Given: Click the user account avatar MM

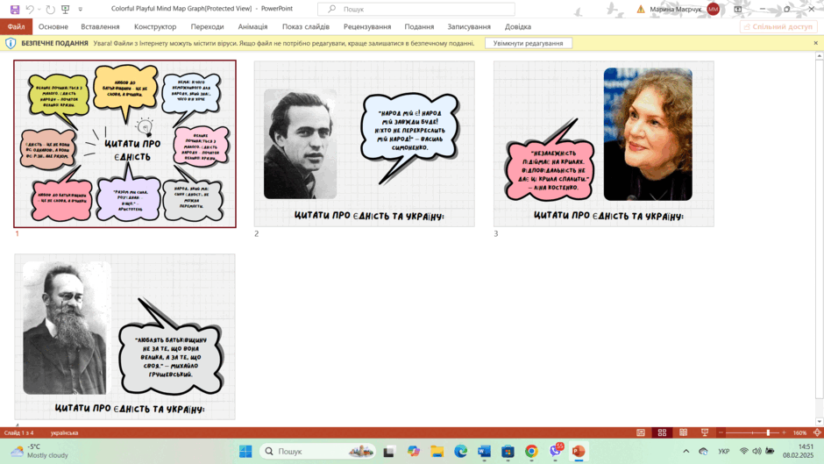Looking at the screenshot, I should [x=714, y=9].
